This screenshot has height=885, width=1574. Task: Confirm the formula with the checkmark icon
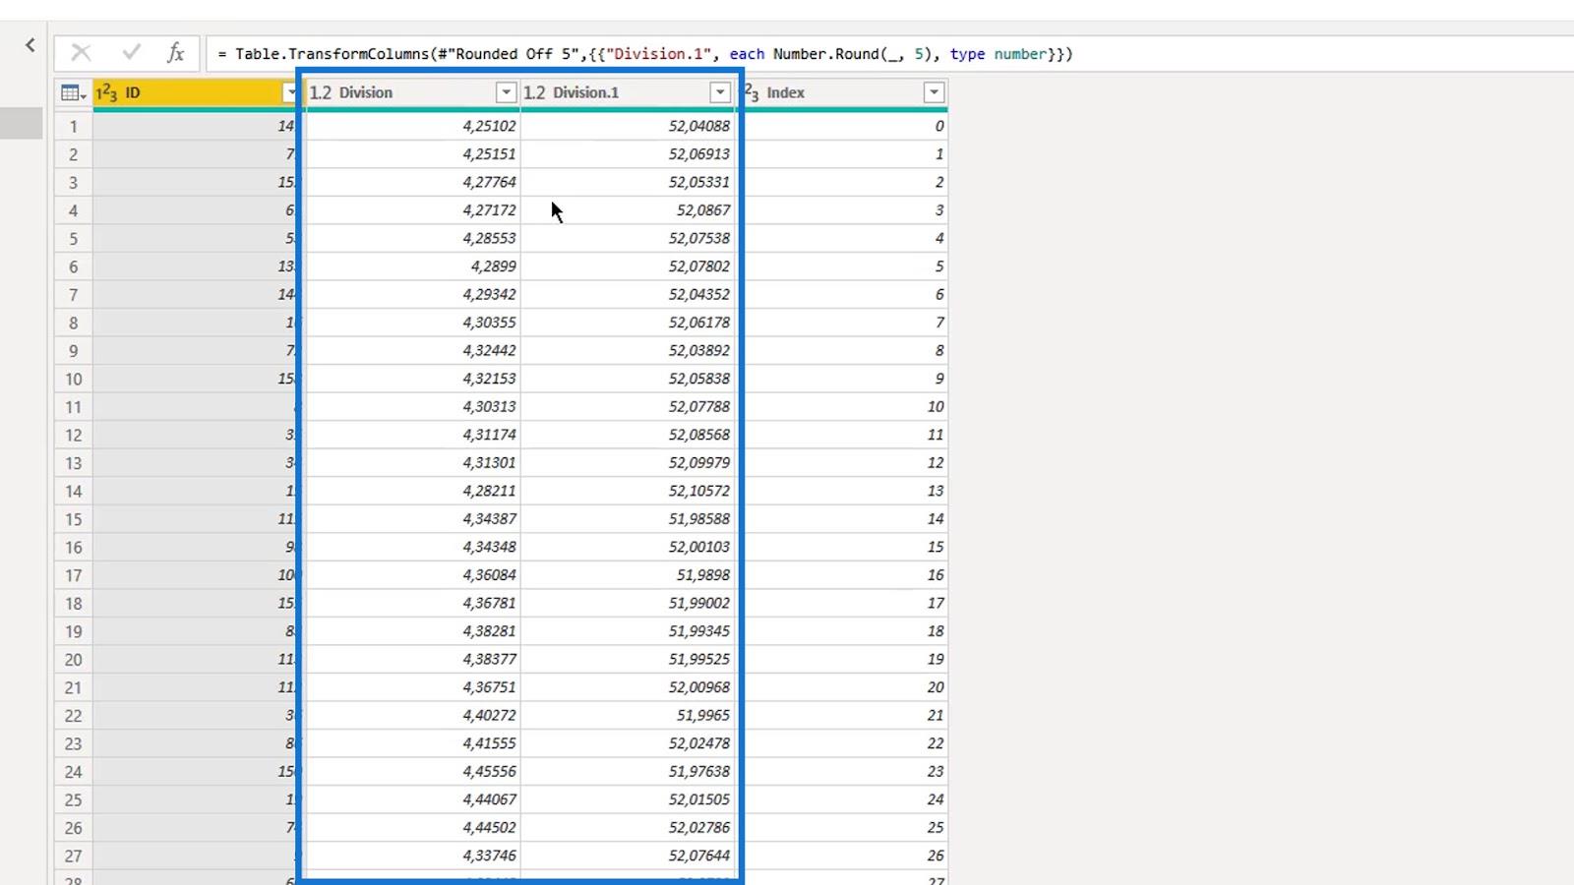[132, 53]
